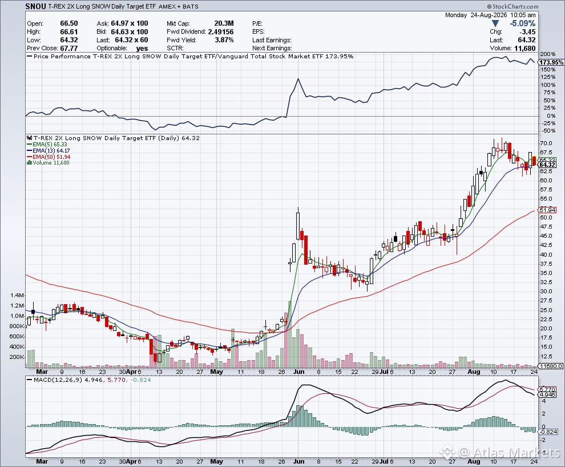Click the Optionable value yes
The height and width of the screenshot is (467, 565).
click(142, 49)
